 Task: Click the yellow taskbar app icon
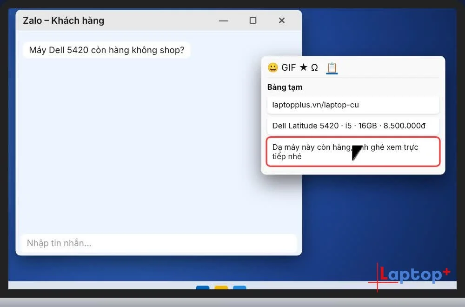point(221,287)
